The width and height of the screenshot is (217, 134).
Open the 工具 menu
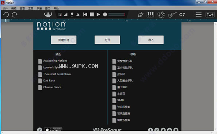pos(31,8)
